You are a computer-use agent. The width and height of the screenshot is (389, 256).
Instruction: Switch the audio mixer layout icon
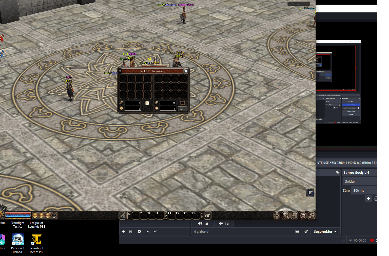297,231
